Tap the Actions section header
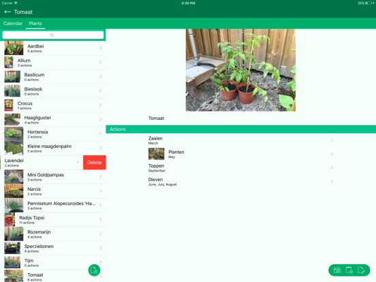Screen dimensions: 376x282 pos(240,129)
